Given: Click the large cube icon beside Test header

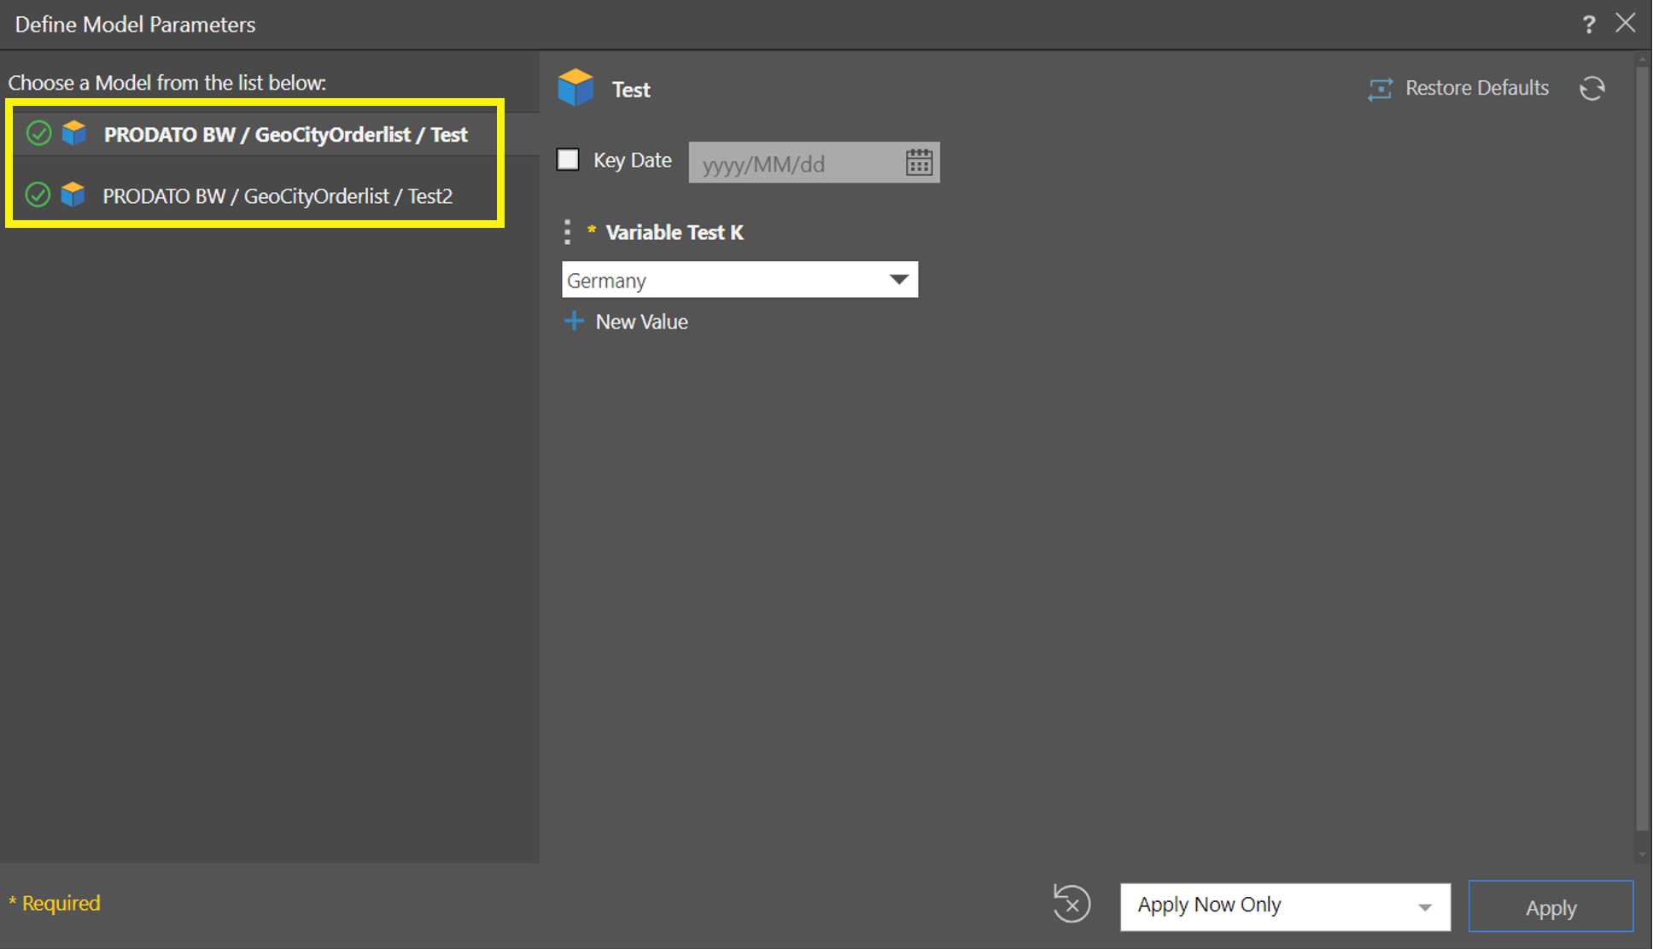Looking at the screenshot, I should [x=575, y=88].
